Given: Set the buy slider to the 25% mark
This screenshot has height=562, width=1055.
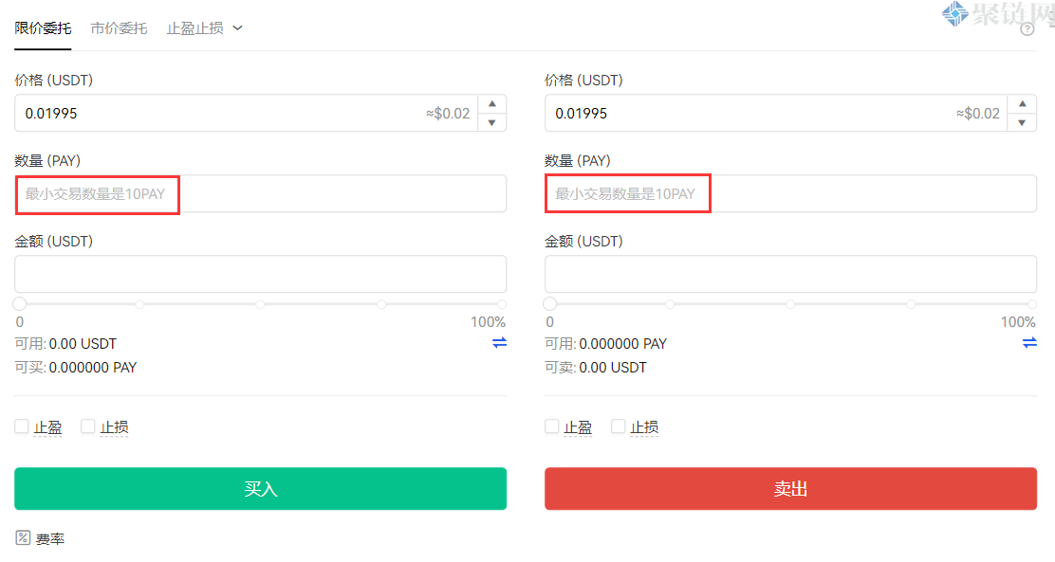Looking at the screenshot, I should coord(140,304).
